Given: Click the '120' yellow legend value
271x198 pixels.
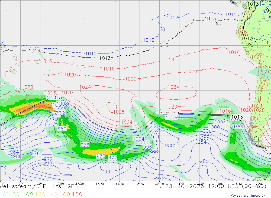Looking at the screenshot, I should [x=40, y=194].
